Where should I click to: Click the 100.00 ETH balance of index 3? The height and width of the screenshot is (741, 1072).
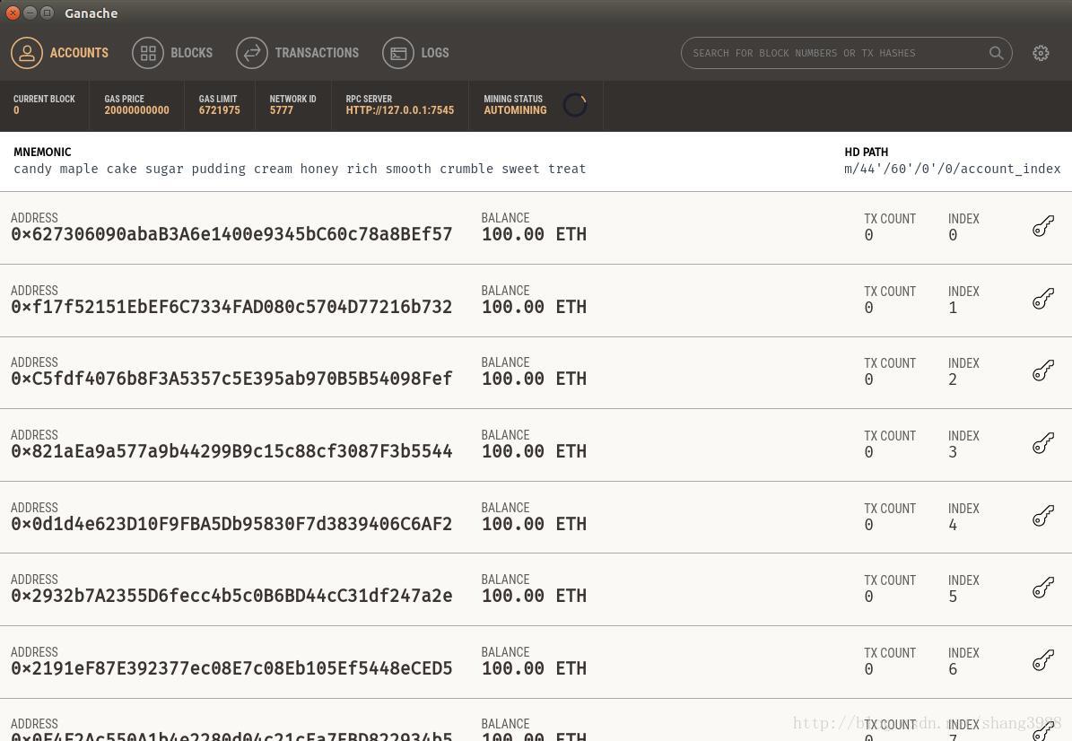pos(534,451)
